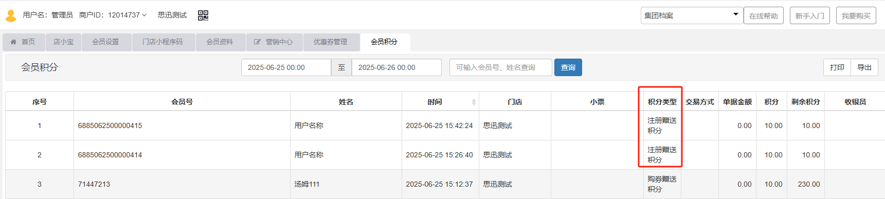Go to 门店小程序码 tab
885x199 pixels.
[x=162, y=42]
